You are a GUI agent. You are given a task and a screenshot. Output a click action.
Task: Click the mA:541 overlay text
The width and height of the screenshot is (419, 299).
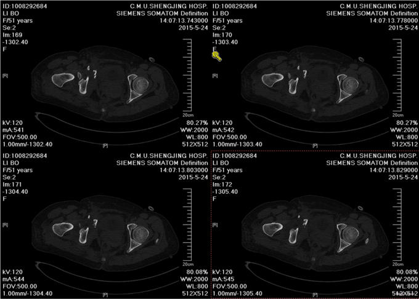click(15, 129)
